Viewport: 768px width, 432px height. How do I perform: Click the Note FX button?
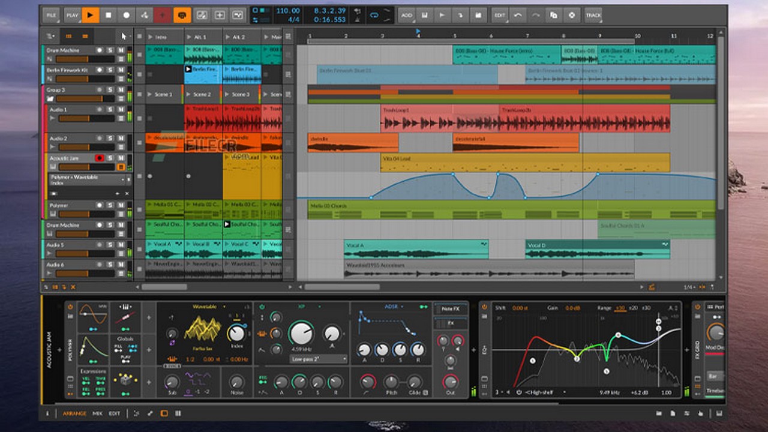450,309
